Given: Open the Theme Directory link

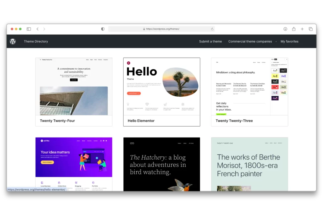Looking at the screenshot, I should pyautogui.click(x=36, y=42).
